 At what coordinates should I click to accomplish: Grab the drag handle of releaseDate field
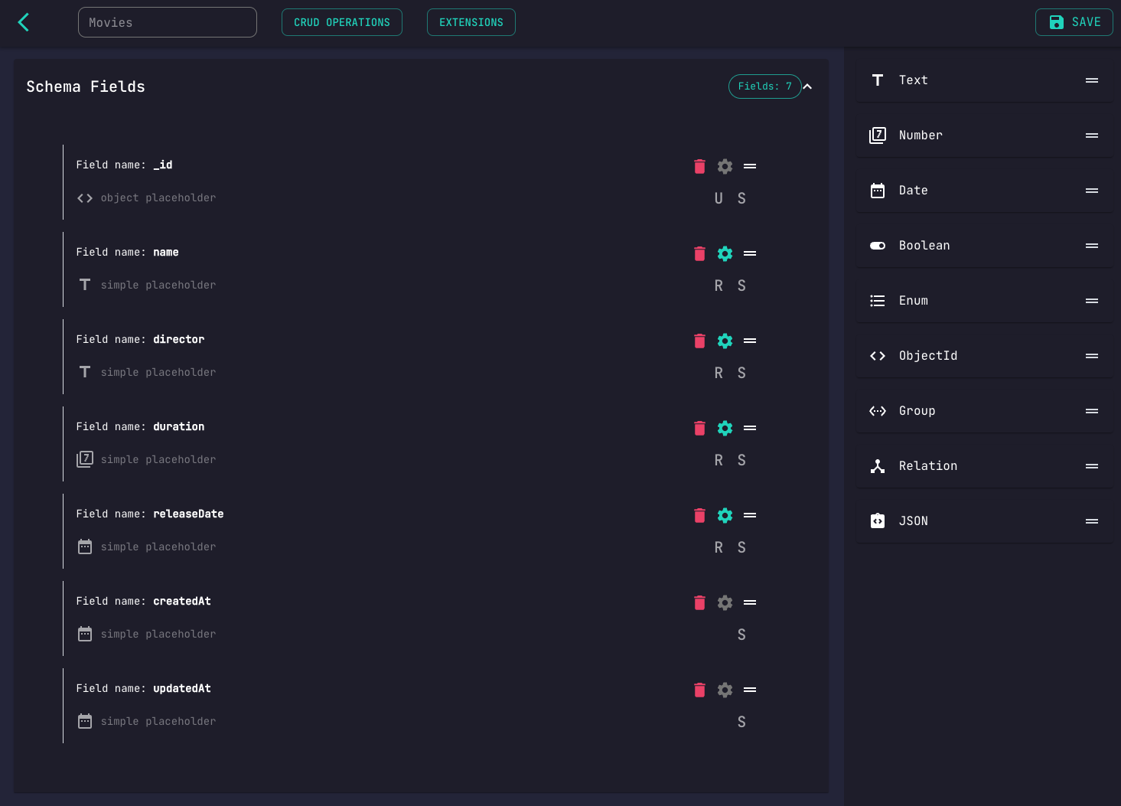pos(750,515)
